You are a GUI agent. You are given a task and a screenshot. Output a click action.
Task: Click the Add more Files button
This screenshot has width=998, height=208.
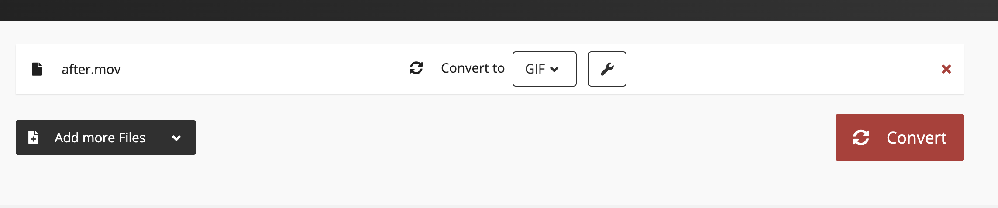[106, 138]
